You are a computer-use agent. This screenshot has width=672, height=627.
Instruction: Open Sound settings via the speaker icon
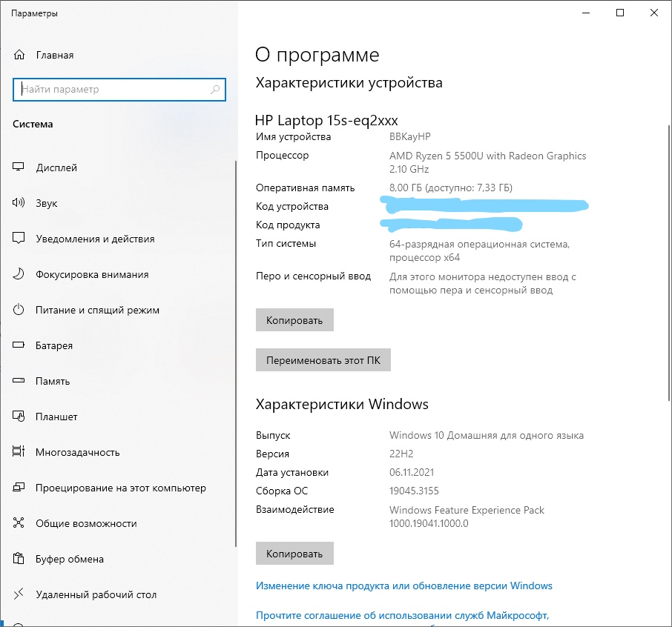coord(19,202)
